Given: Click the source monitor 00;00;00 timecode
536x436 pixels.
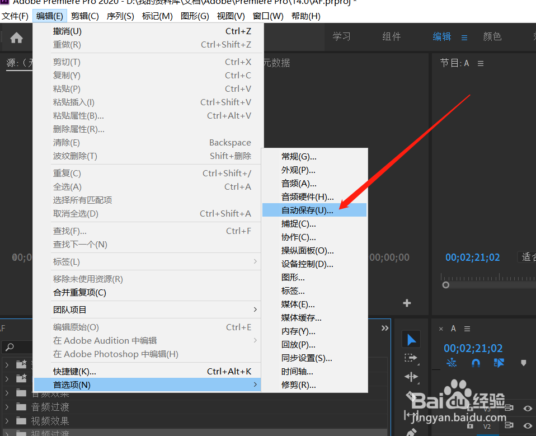Looking at the screenshot, I should click(x=389, y=257).
